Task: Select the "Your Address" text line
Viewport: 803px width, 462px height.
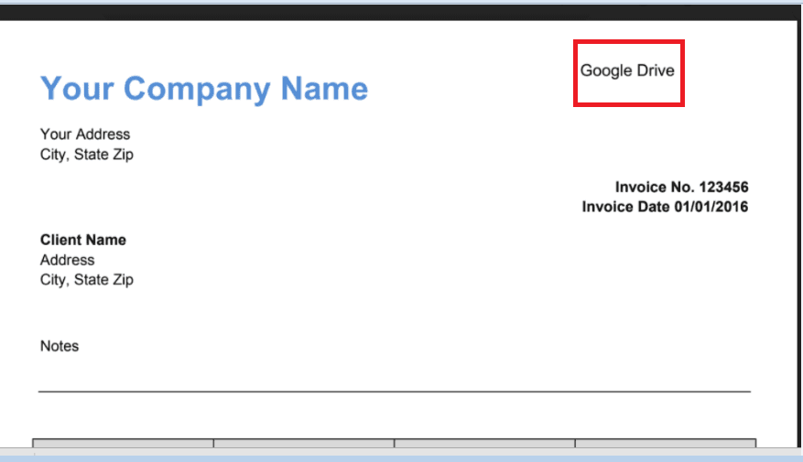Action: (85, 134)
